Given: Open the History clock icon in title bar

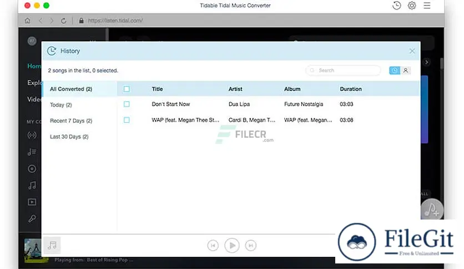Looking at the screenshot, I should point(396,6).
